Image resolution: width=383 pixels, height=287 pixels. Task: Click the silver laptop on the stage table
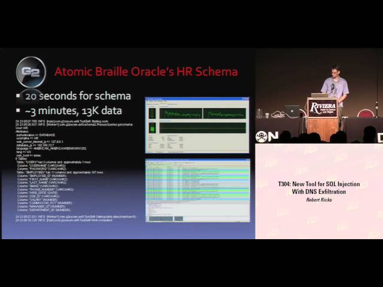(x=292, y=111)
